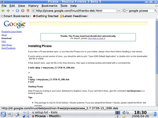Click the status bar download URL text
The height and width of the screenshot is (118, 158).
(x=60, y=108)
